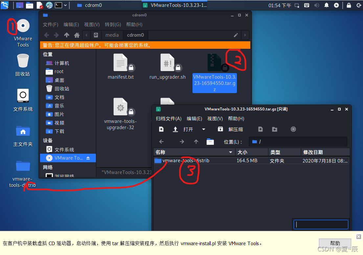The width and height of the screenshot is (363, 255).
Task: Go up one level in archive
Action: (x=196, y=142)
